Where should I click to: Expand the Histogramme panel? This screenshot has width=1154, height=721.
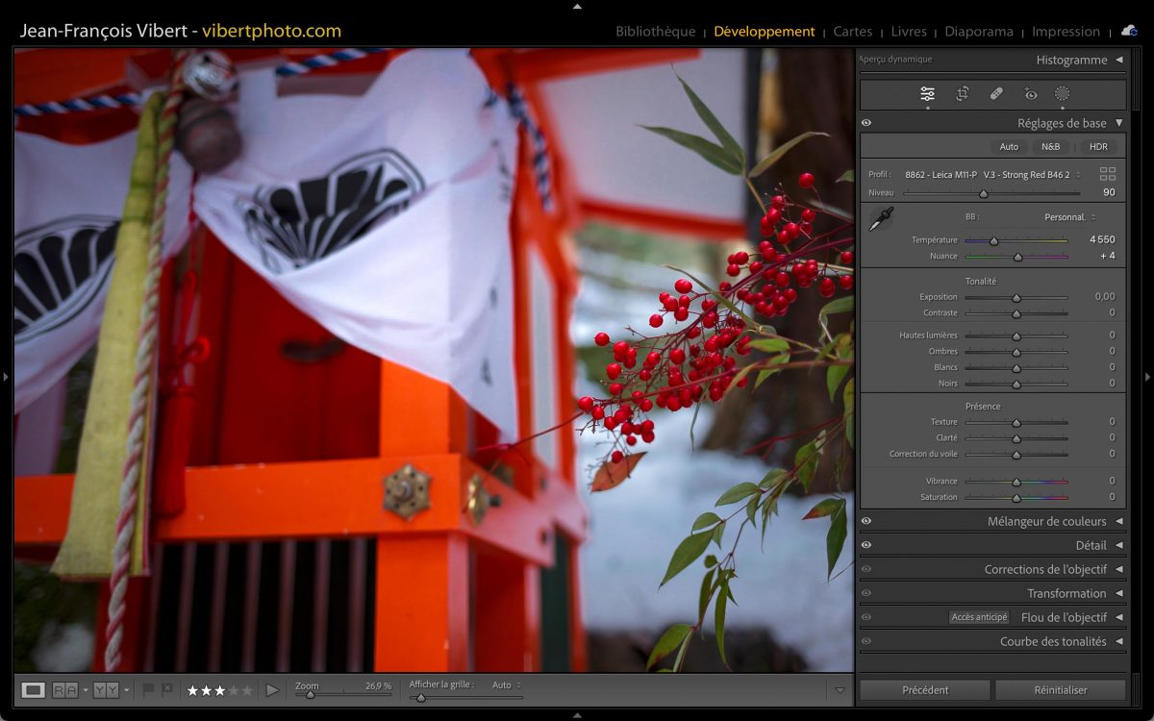[x=1118, y=60]
